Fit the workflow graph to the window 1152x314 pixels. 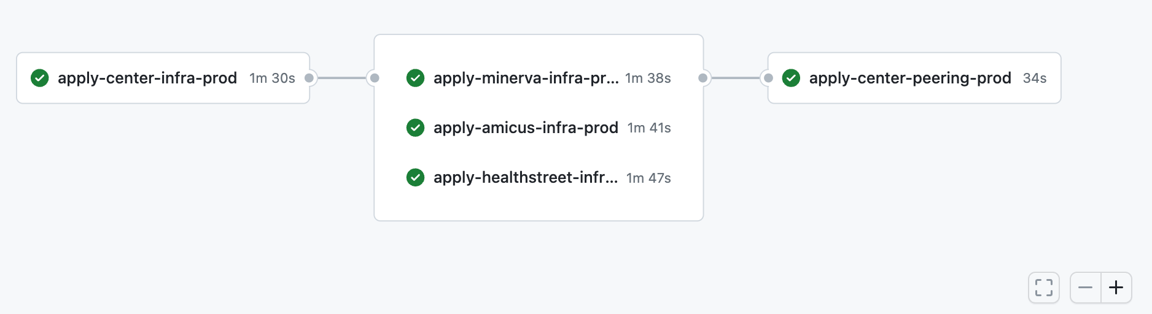click(x=1044, y=287)
